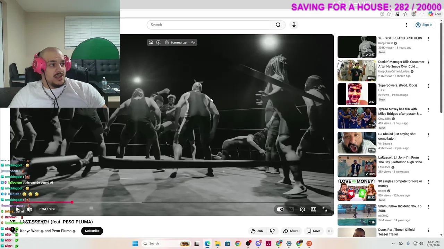The image size is (444, 249).
Task: Open Superpowers. (Prod. Ricci) video
Action: click(398, 85)
